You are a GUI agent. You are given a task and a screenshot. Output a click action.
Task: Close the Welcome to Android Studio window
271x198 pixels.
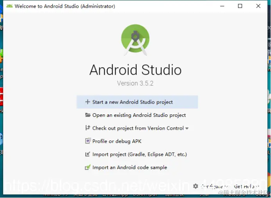258,6
